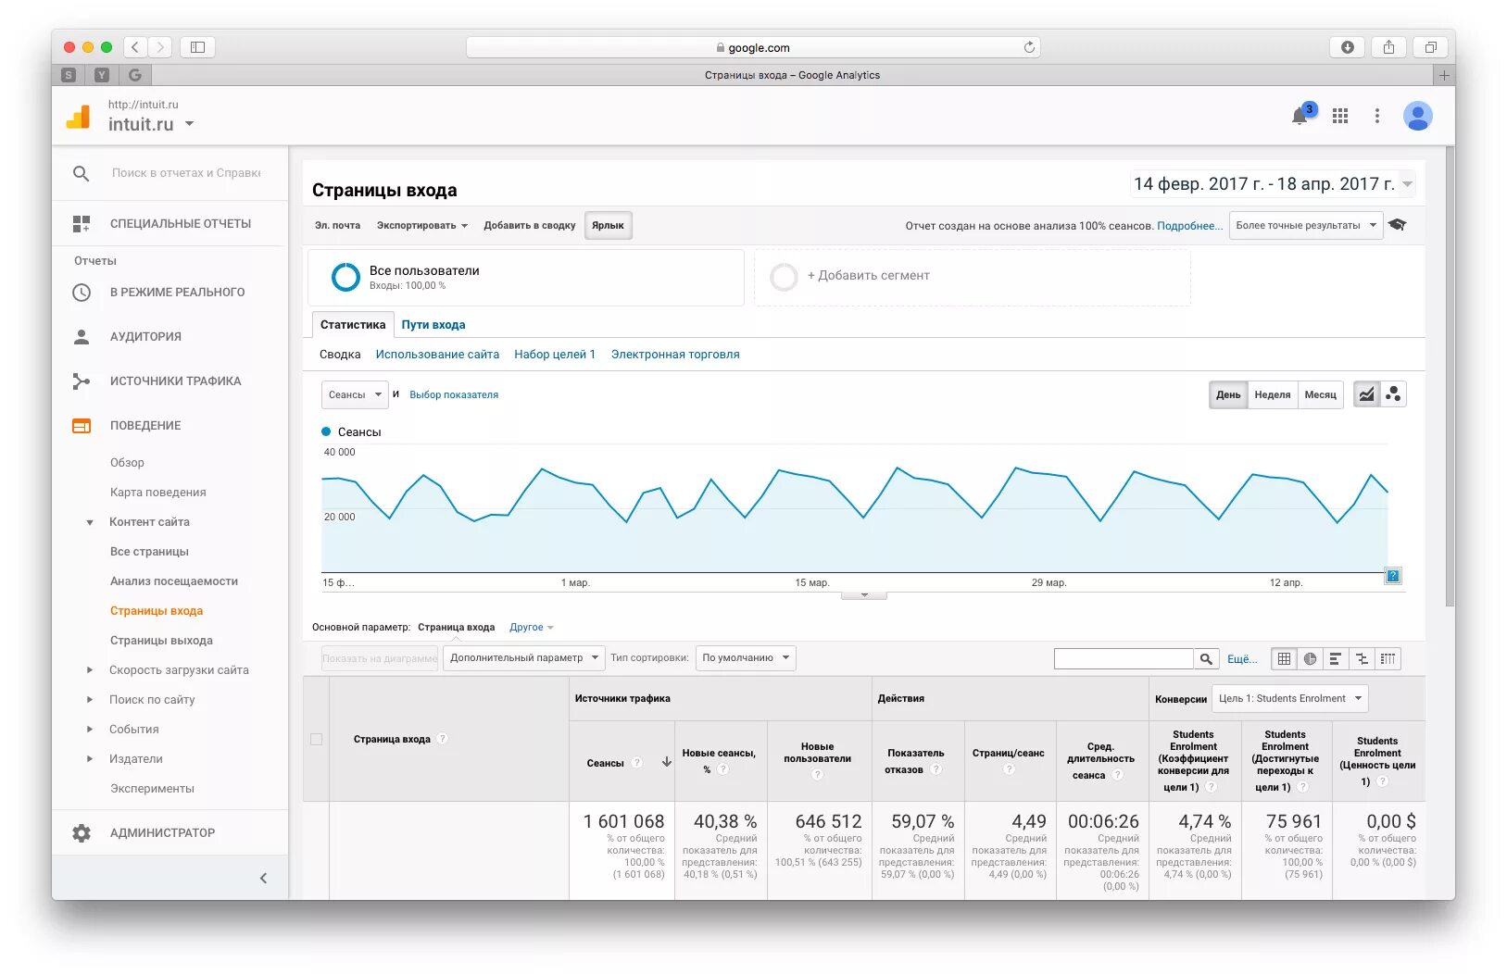This screenshot has height=974, width=1507.
Task: Open the user account avatar
Action: coord(1418,116)
